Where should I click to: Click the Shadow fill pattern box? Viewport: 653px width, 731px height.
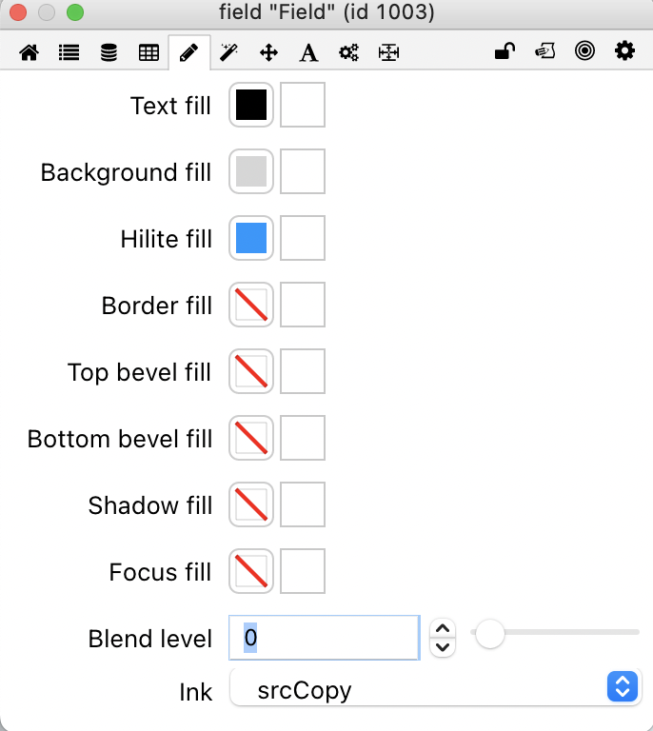[303, 504]
